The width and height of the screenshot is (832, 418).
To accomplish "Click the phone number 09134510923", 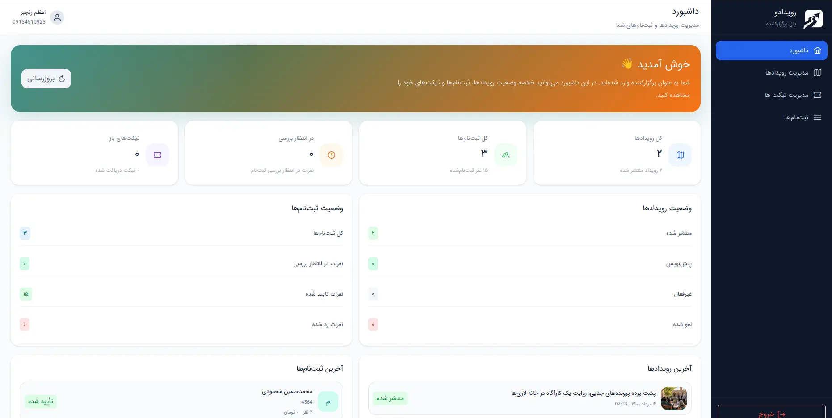I will [29, 22].
